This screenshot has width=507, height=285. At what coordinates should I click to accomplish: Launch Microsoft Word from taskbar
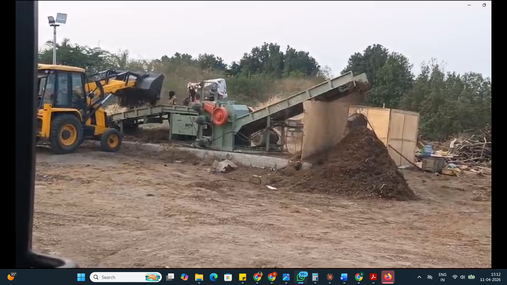click(x=344, y=277)
